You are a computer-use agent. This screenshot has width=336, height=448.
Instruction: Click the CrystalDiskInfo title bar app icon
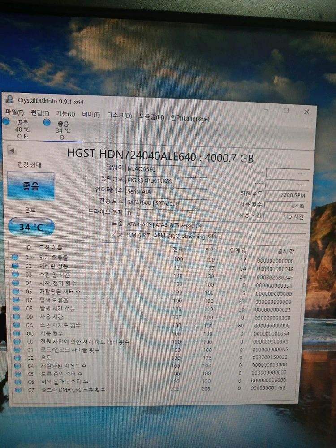9,99
